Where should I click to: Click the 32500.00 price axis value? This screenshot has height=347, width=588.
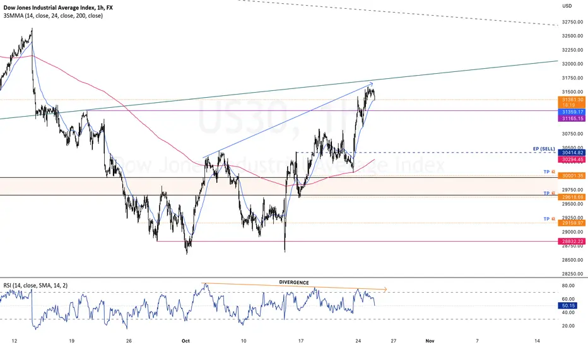click(572, 36)
